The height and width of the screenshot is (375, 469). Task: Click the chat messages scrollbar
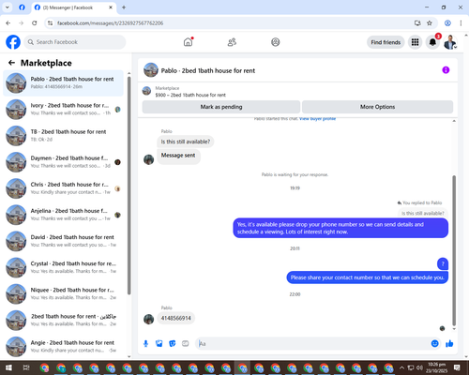(x=454, y=250)
